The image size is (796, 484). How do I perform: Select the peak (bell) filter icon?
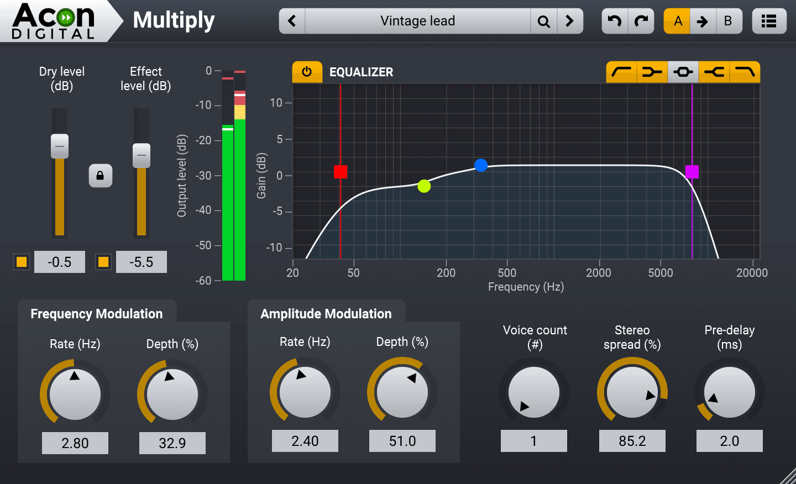(683, 72)
